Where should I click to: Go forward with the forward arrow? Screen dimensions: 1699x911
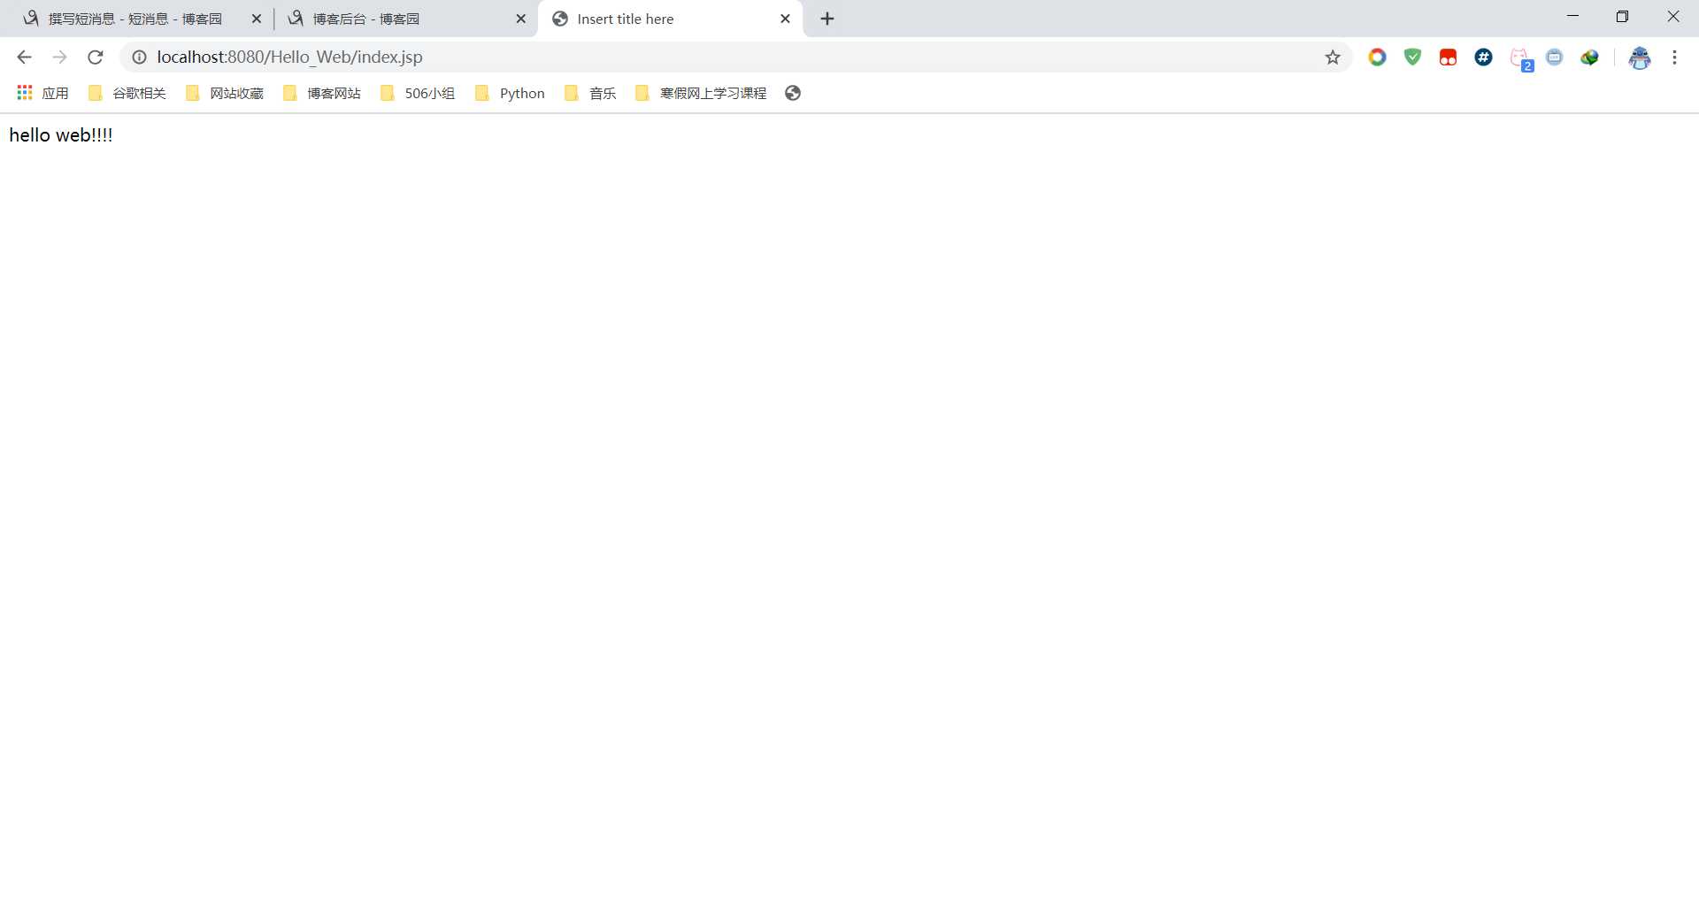(x=59, y=57)
